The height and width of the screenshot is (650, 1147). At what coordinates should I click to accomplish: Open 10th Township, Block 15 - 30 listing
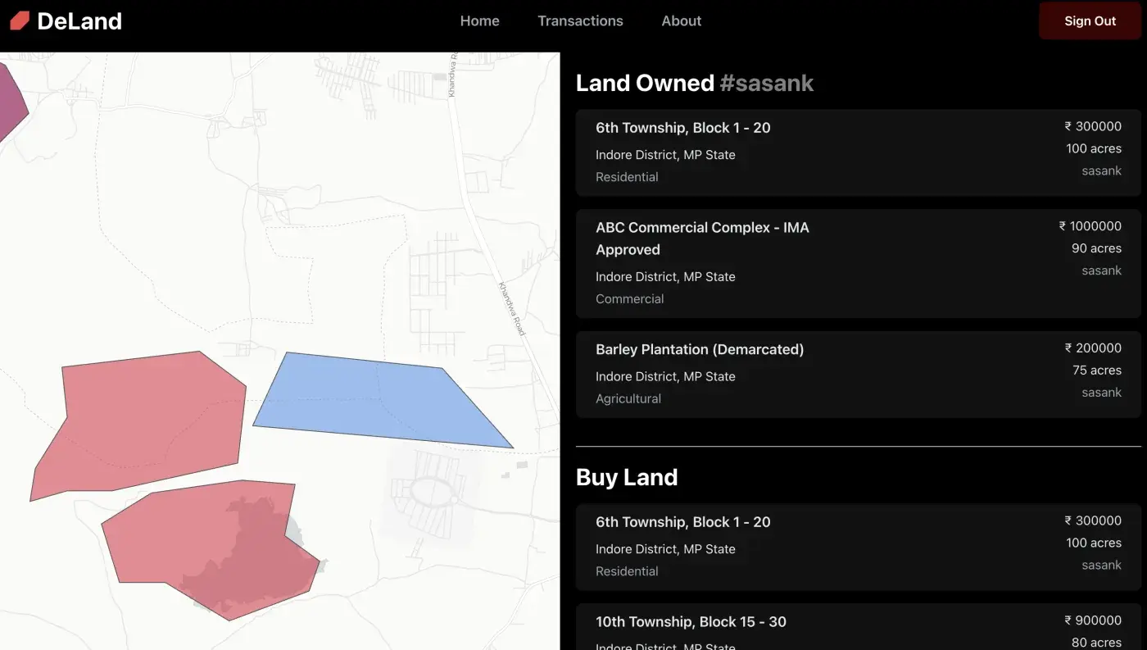tap(858, 627)
